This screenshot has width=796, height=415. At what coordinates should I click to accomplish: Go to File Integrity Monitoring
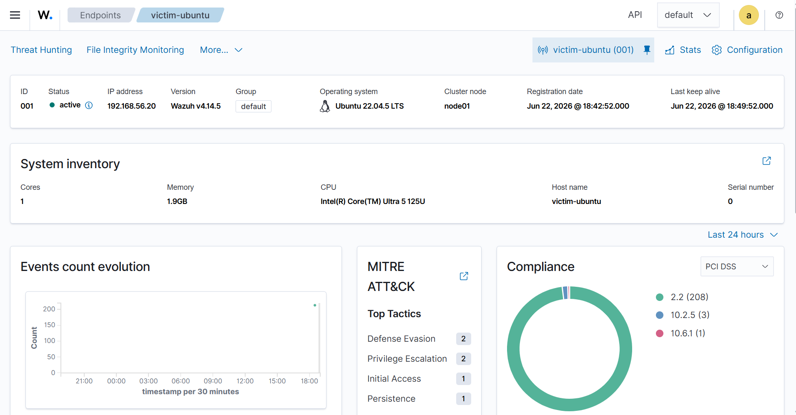[x=135, y=50]
